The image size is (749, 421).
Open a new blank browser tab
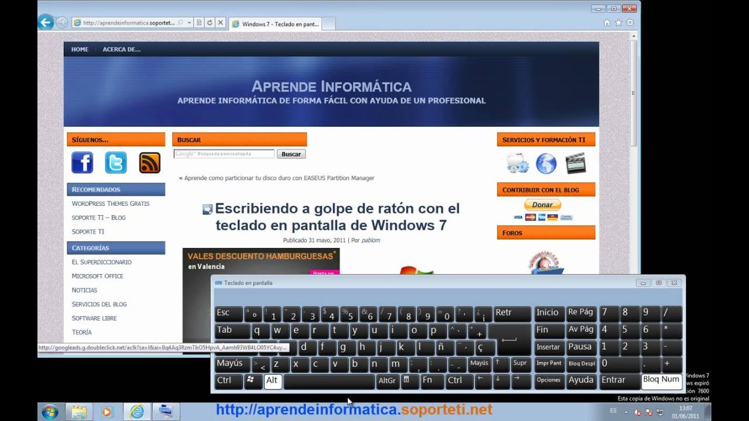(328, 24)
